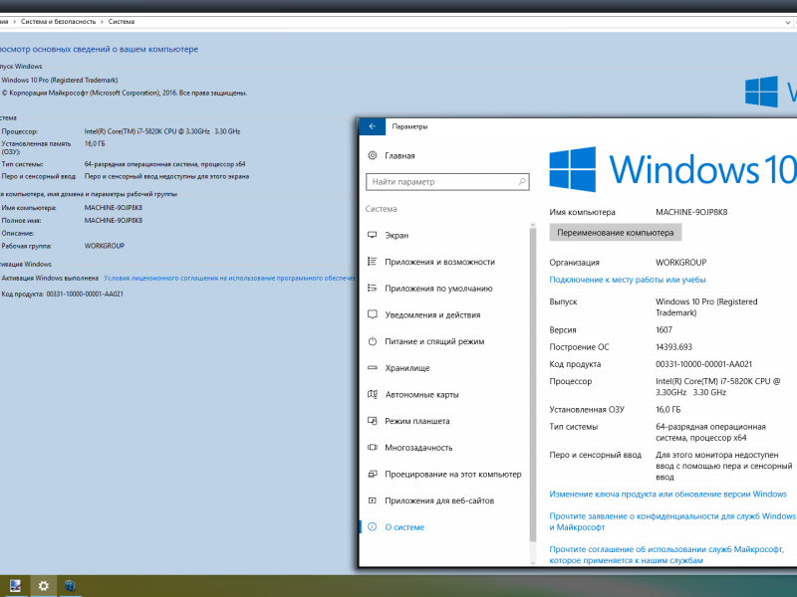The width and height of the screenshot is (797, 597).
Task: Open the license terms link near activation
Action: pos(230,279)
